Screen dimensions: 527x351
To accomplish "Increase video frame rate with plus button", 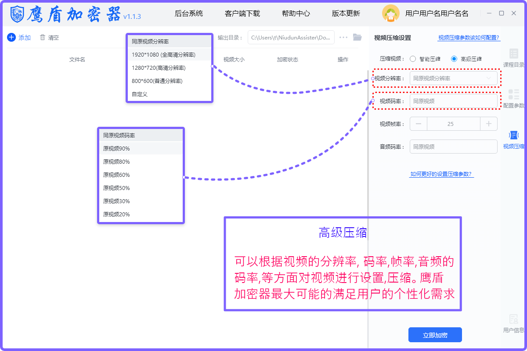I will [x=488, y=124].
